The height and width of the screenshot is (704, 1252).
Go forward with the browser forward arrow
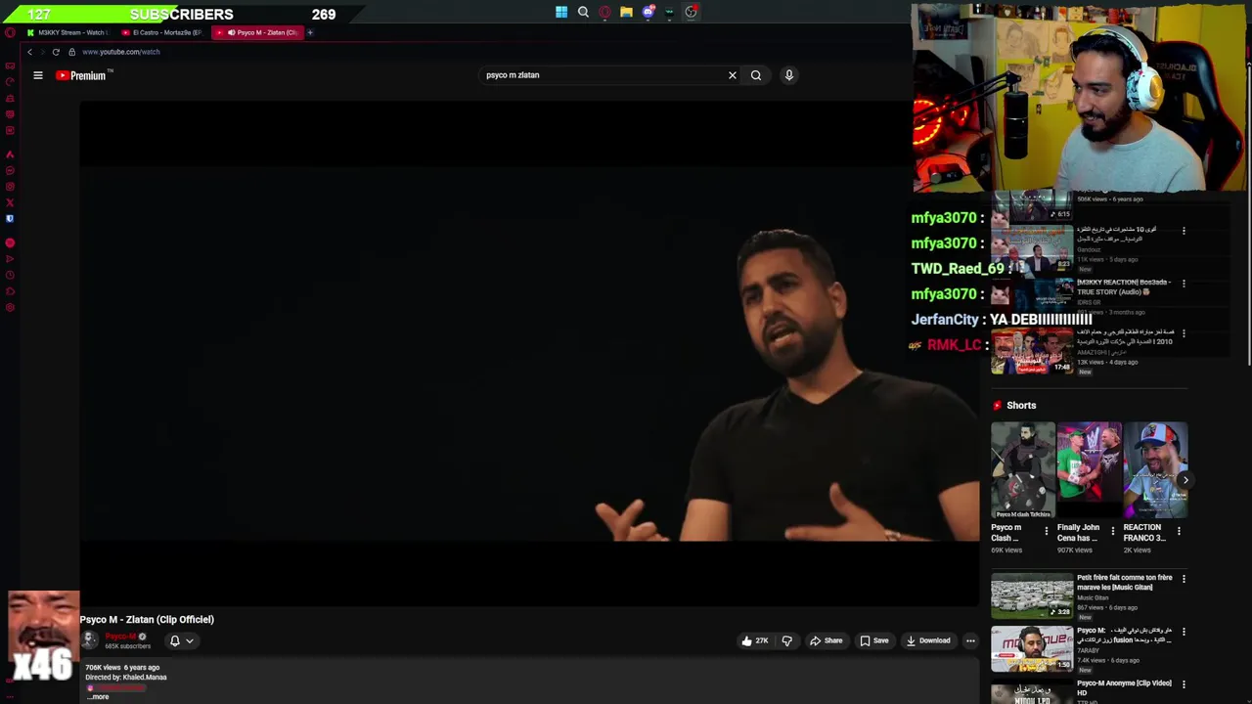pos(42,52)
